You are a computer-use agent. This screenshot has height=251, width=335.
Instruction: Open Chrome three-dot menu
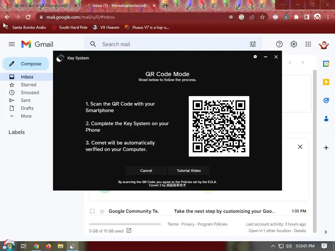tap(328, 17)
